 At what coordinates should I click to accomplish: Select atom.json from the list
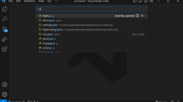[91, 20]
